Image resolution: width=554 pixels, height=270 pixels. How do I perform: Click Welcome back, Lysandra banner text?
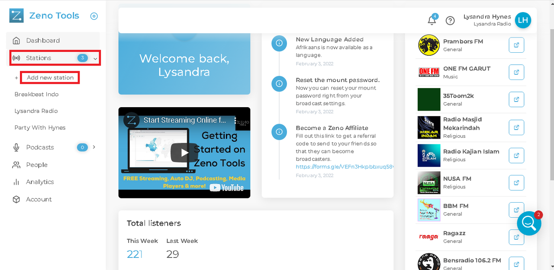184,65
